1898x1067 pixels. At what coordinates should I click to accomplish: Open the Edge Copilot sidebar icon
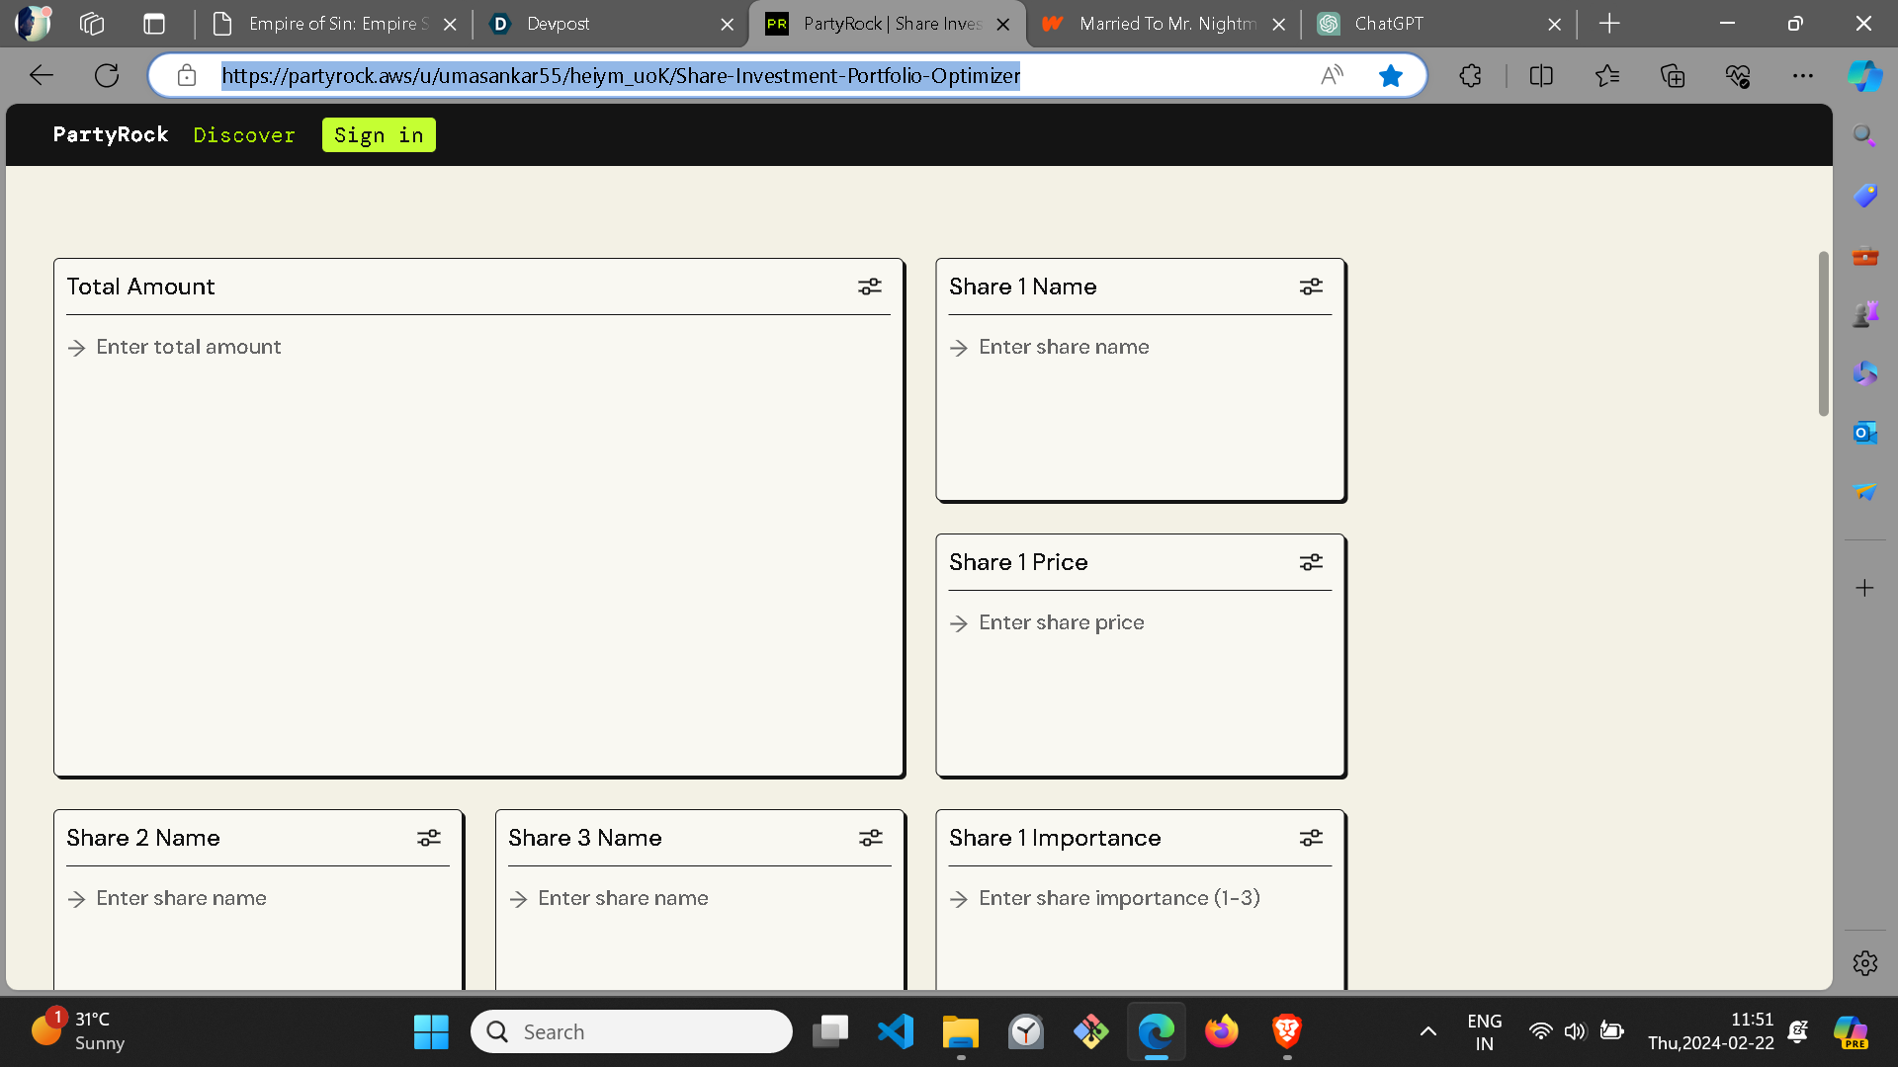click(x=1864, y=75)
